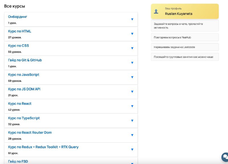The width and height of the screenshot is (228, 164).
Task: Expand Курс по React Router Dom arrow
Action: [132, 135]
